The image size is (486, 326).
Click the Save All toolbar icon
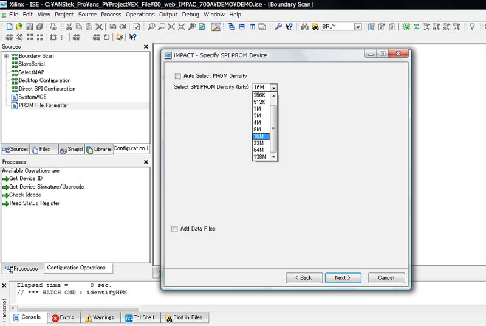tap(39, 27)
